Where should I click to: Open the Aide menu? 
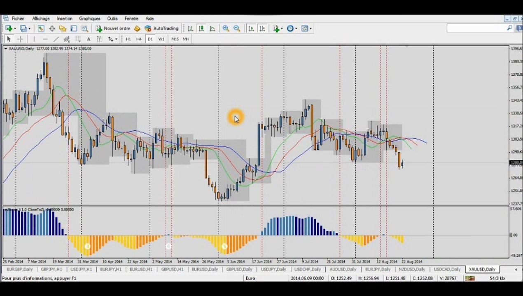tap(149, 18)
